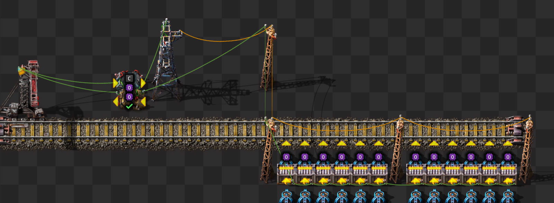Click the third purple 0 icon above the chests
554x203 pixels.
[x=323, y=157]
